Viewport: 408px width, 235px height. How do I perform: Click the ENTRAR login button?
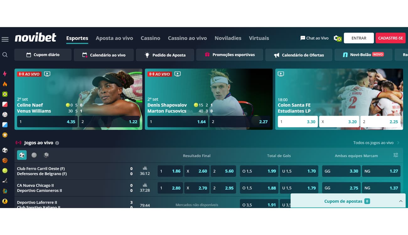pos(359,38)
